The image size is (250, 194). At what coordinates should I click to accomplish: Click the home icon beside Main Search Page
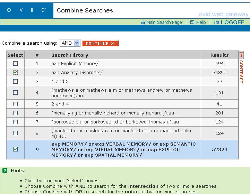click(x=143, y=22)
